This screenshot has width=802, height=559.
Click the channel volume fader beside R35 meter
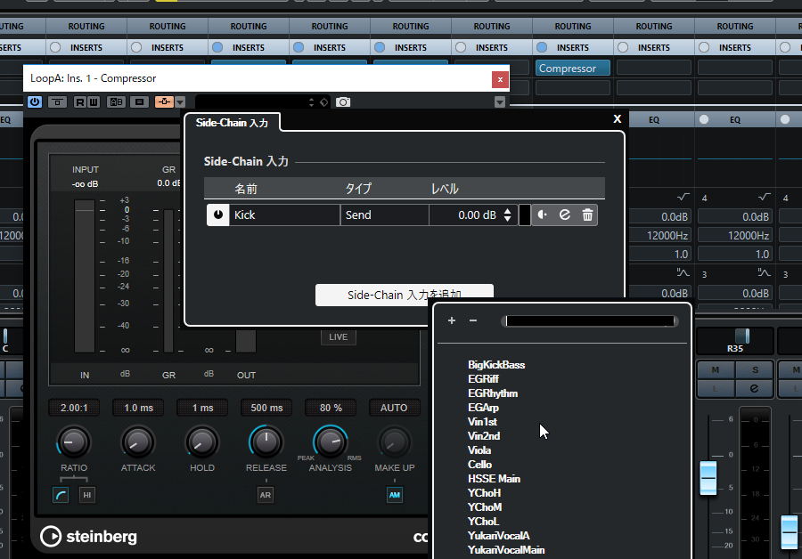tap(708, 478)
